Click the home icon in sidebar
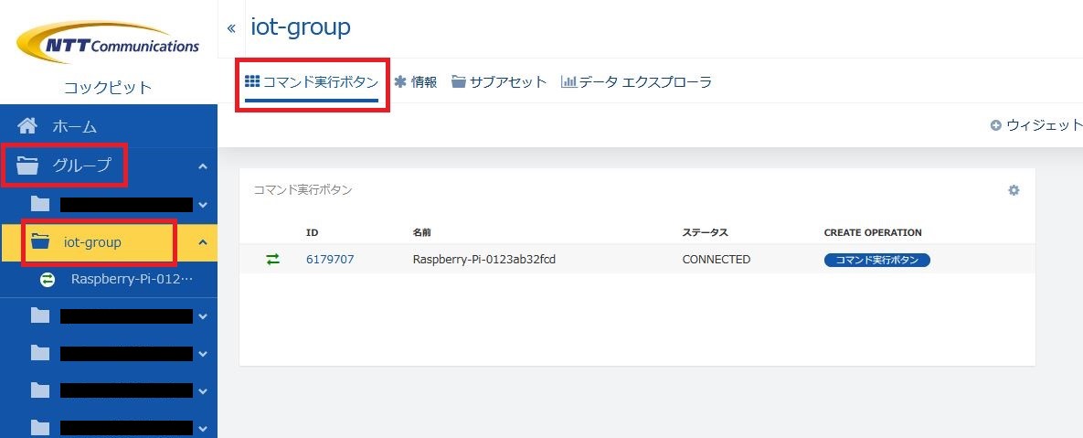 (27, 126)
